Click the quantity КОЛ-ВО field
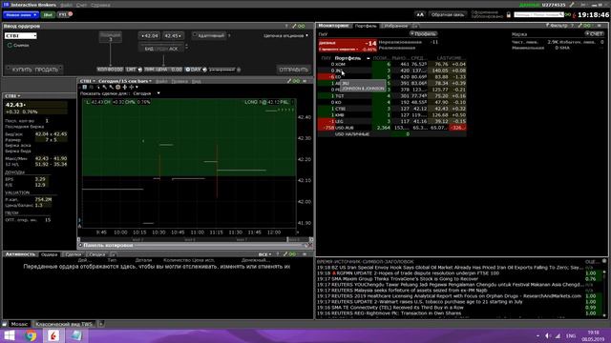This screenshot has width=611, height=343. pyautogui.click(x=110, y=70)
